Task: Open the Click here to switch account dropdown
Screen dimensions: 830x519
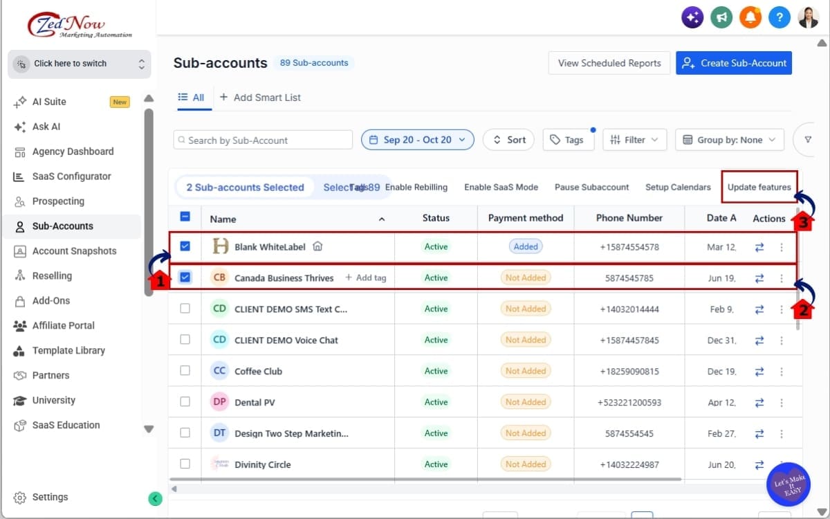Action: point(80,64)
